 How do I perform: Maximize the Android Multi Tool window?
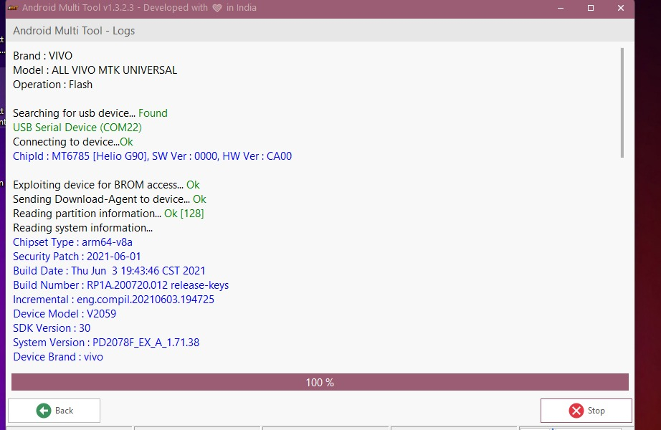click(591, 9)
